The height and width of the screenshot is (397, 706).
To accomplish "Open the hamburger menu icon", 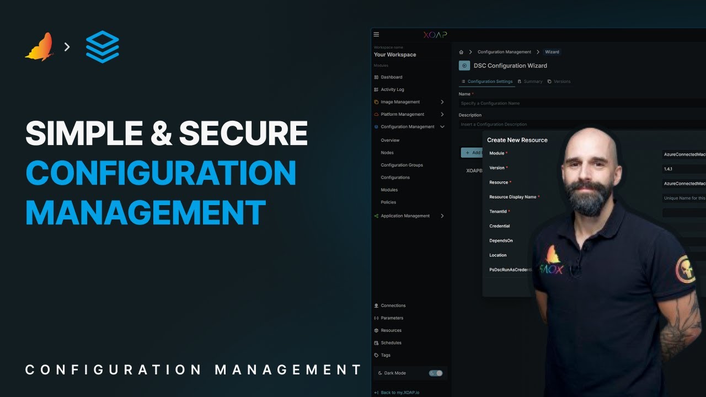I will (376, 34).
